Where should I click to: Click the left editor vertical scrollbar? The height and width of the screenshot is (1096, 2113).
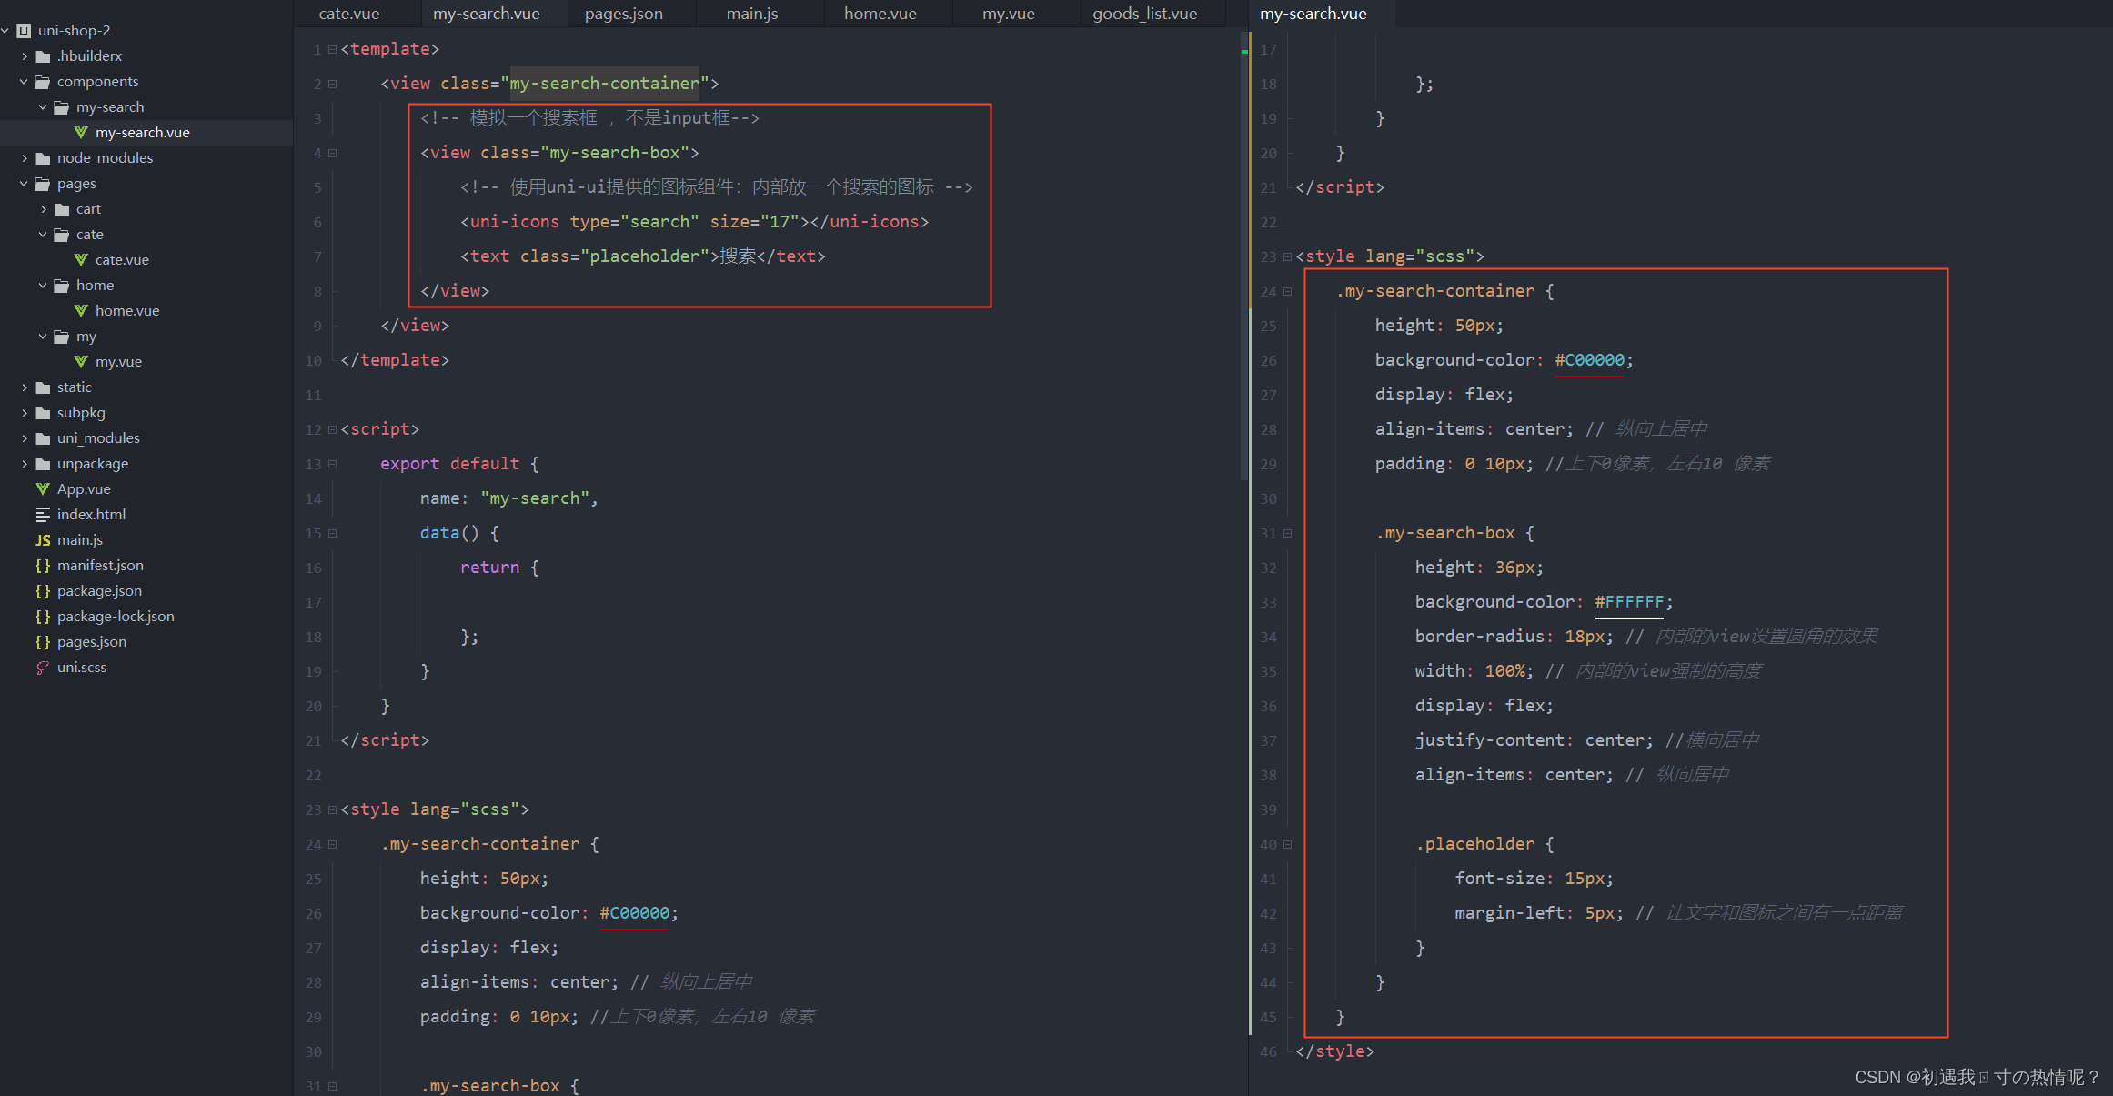pyautogui.click(x=1243, y=255)
